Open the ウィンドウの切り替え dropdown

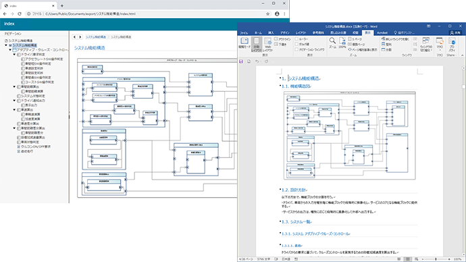click(x=426, y=45)
